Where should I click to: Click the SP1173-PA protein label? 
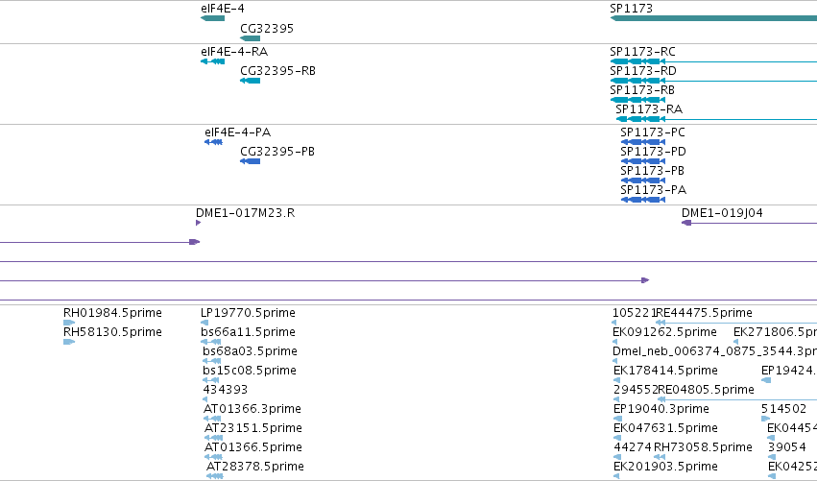tap(654, 190)
